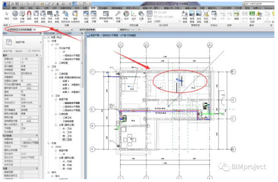
Task: Set the Starting View
Action: [x=206, y=16]
